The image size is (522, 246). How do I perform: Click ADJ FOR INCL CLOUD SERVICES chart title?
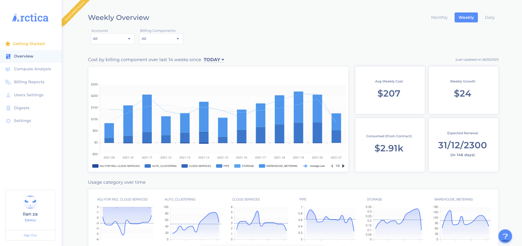[x=122, y=200]
